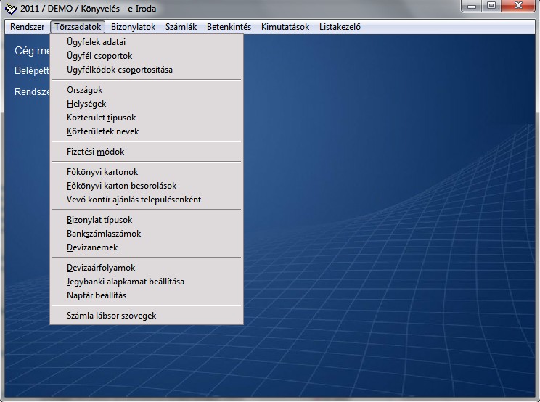Open the Kimutatások menu
The image size is (540, 402).
(285, 27)
